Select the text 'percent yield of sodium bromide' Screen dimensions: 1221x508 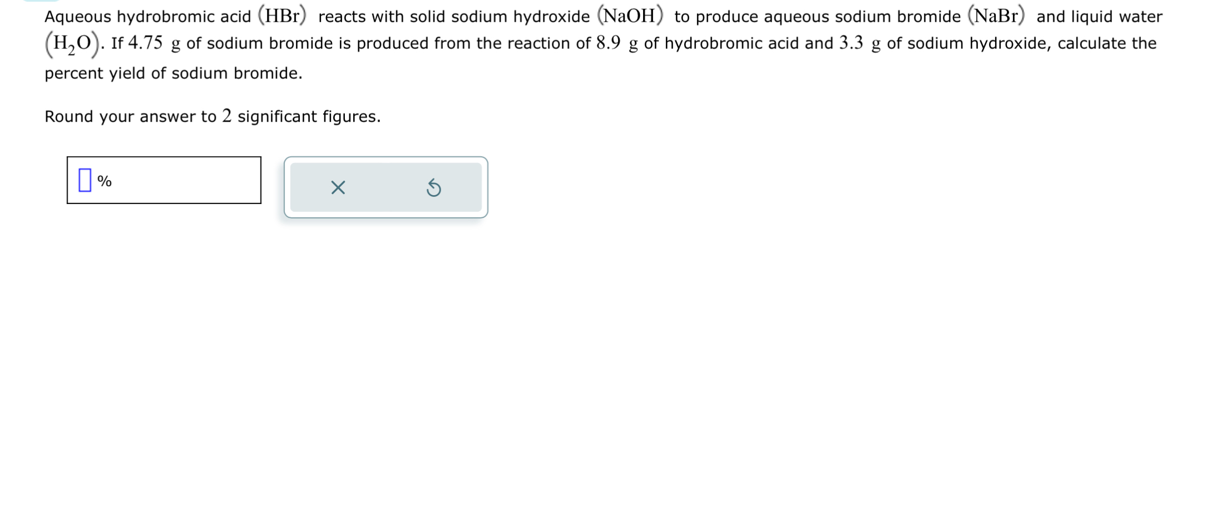[x=172, y=73]
